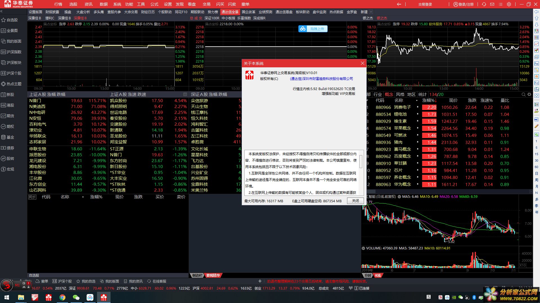Select the 周 weekly period in right toolbar
Screen dimensions: 540x303
[x=536, y=180]
